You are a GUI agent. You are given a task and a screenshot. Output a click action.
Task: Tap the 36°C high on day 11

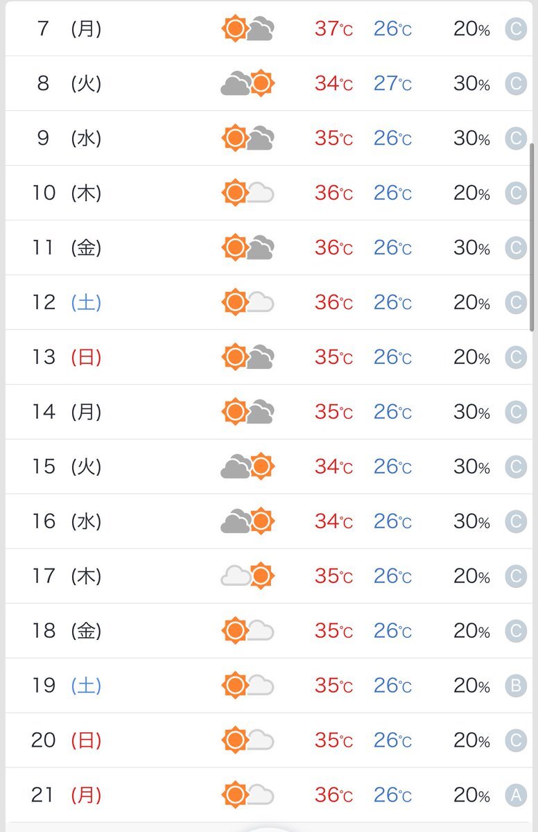[333, 248]
